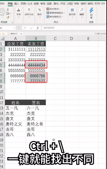Switch to the 审阅 ribbon tab

point(43,4)
